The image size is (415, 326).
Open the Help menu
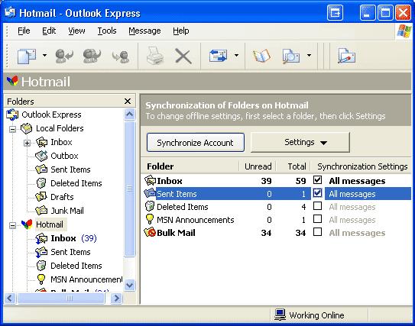[181, 31]
